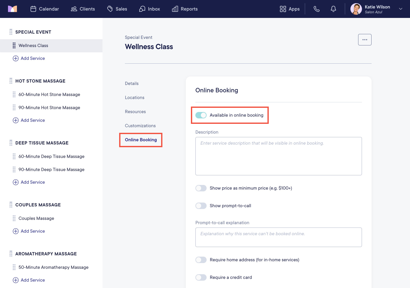The height and width of the screenshot is (288, 410).
Task: Click drag handle next to SPECIAL EVENT
Action: point(11,32)
